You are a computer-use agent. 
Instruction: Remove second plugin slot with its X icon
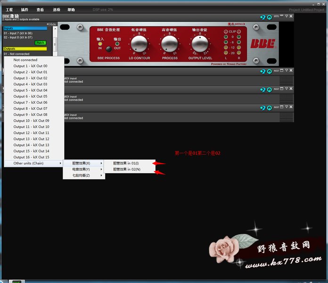(x=291, y=70)
